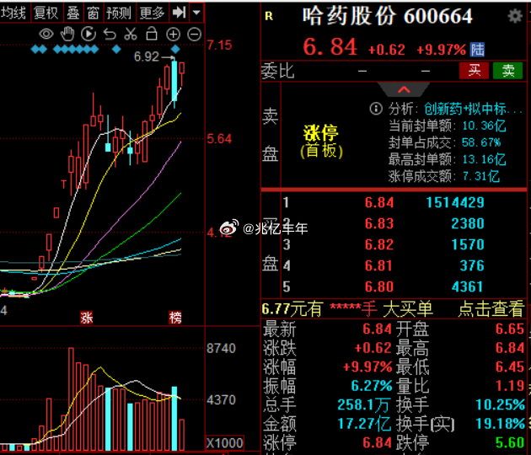Image resolution: width=531 pixels, height=455 pixels.
Task: Click the 金额 17.27亿 value
Action: click(x=364, y=424)
